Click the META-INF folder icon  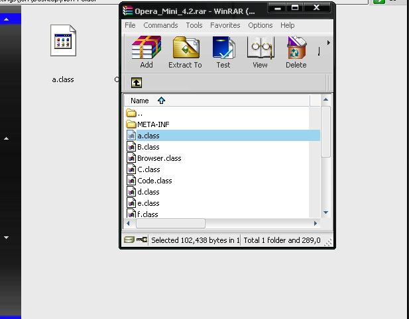[131, 124]
